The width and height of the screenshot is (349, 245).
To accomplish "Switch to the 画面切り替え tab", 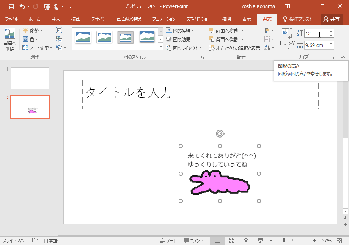I will (129, 19).
